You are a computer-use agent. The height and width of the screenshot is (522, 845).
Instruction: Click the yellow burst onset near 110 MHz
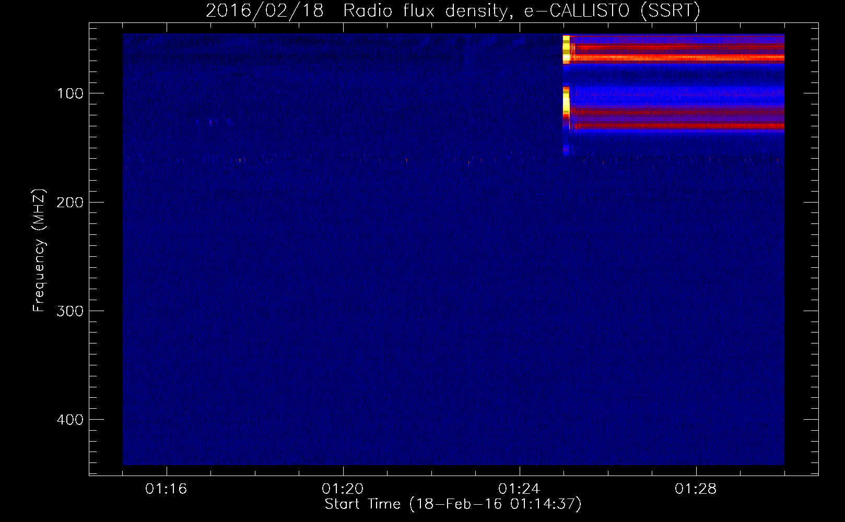click(566, 102)
